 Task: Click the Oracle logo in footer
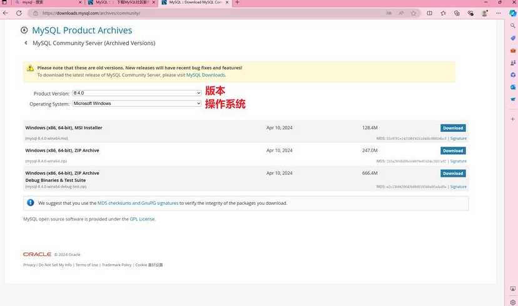click(37, 254)
